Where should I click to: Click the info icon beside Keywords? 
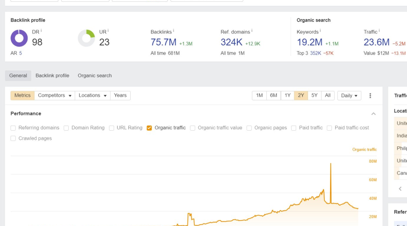click(x=321, y=31)
